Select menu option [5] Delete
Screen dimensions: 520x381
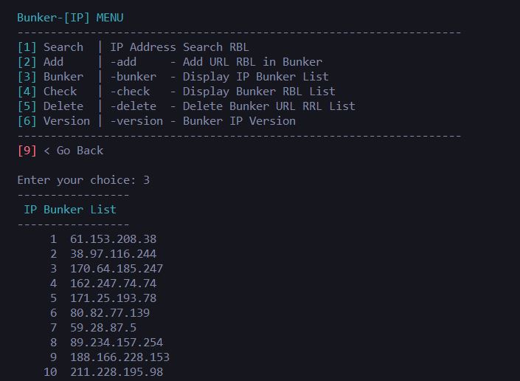tap(50, 106)
